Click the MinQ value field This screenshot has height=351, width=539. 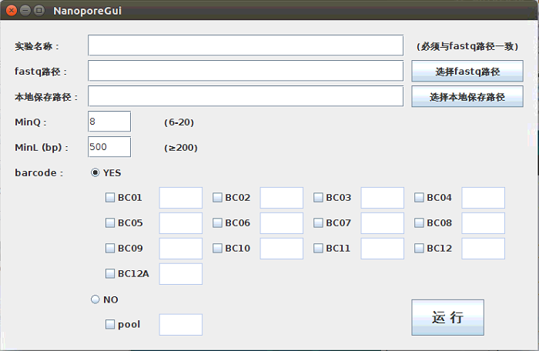[109, 122]
